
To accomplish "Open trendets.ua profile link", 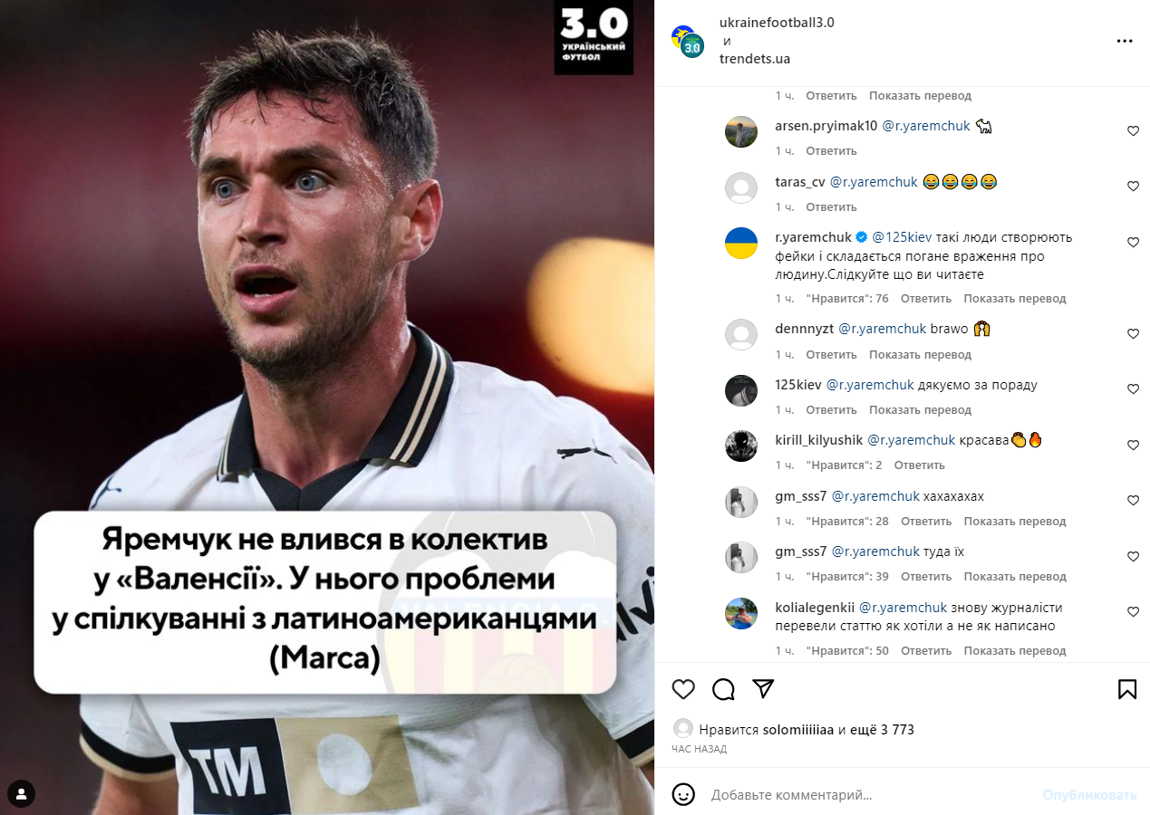I will coord(755,59).
